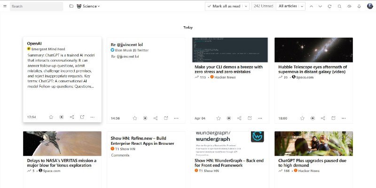The width and height of the screenshot is (376, 188).
Task: Toggle read status on Hubble Telescope card
Action: coord(313,118)
